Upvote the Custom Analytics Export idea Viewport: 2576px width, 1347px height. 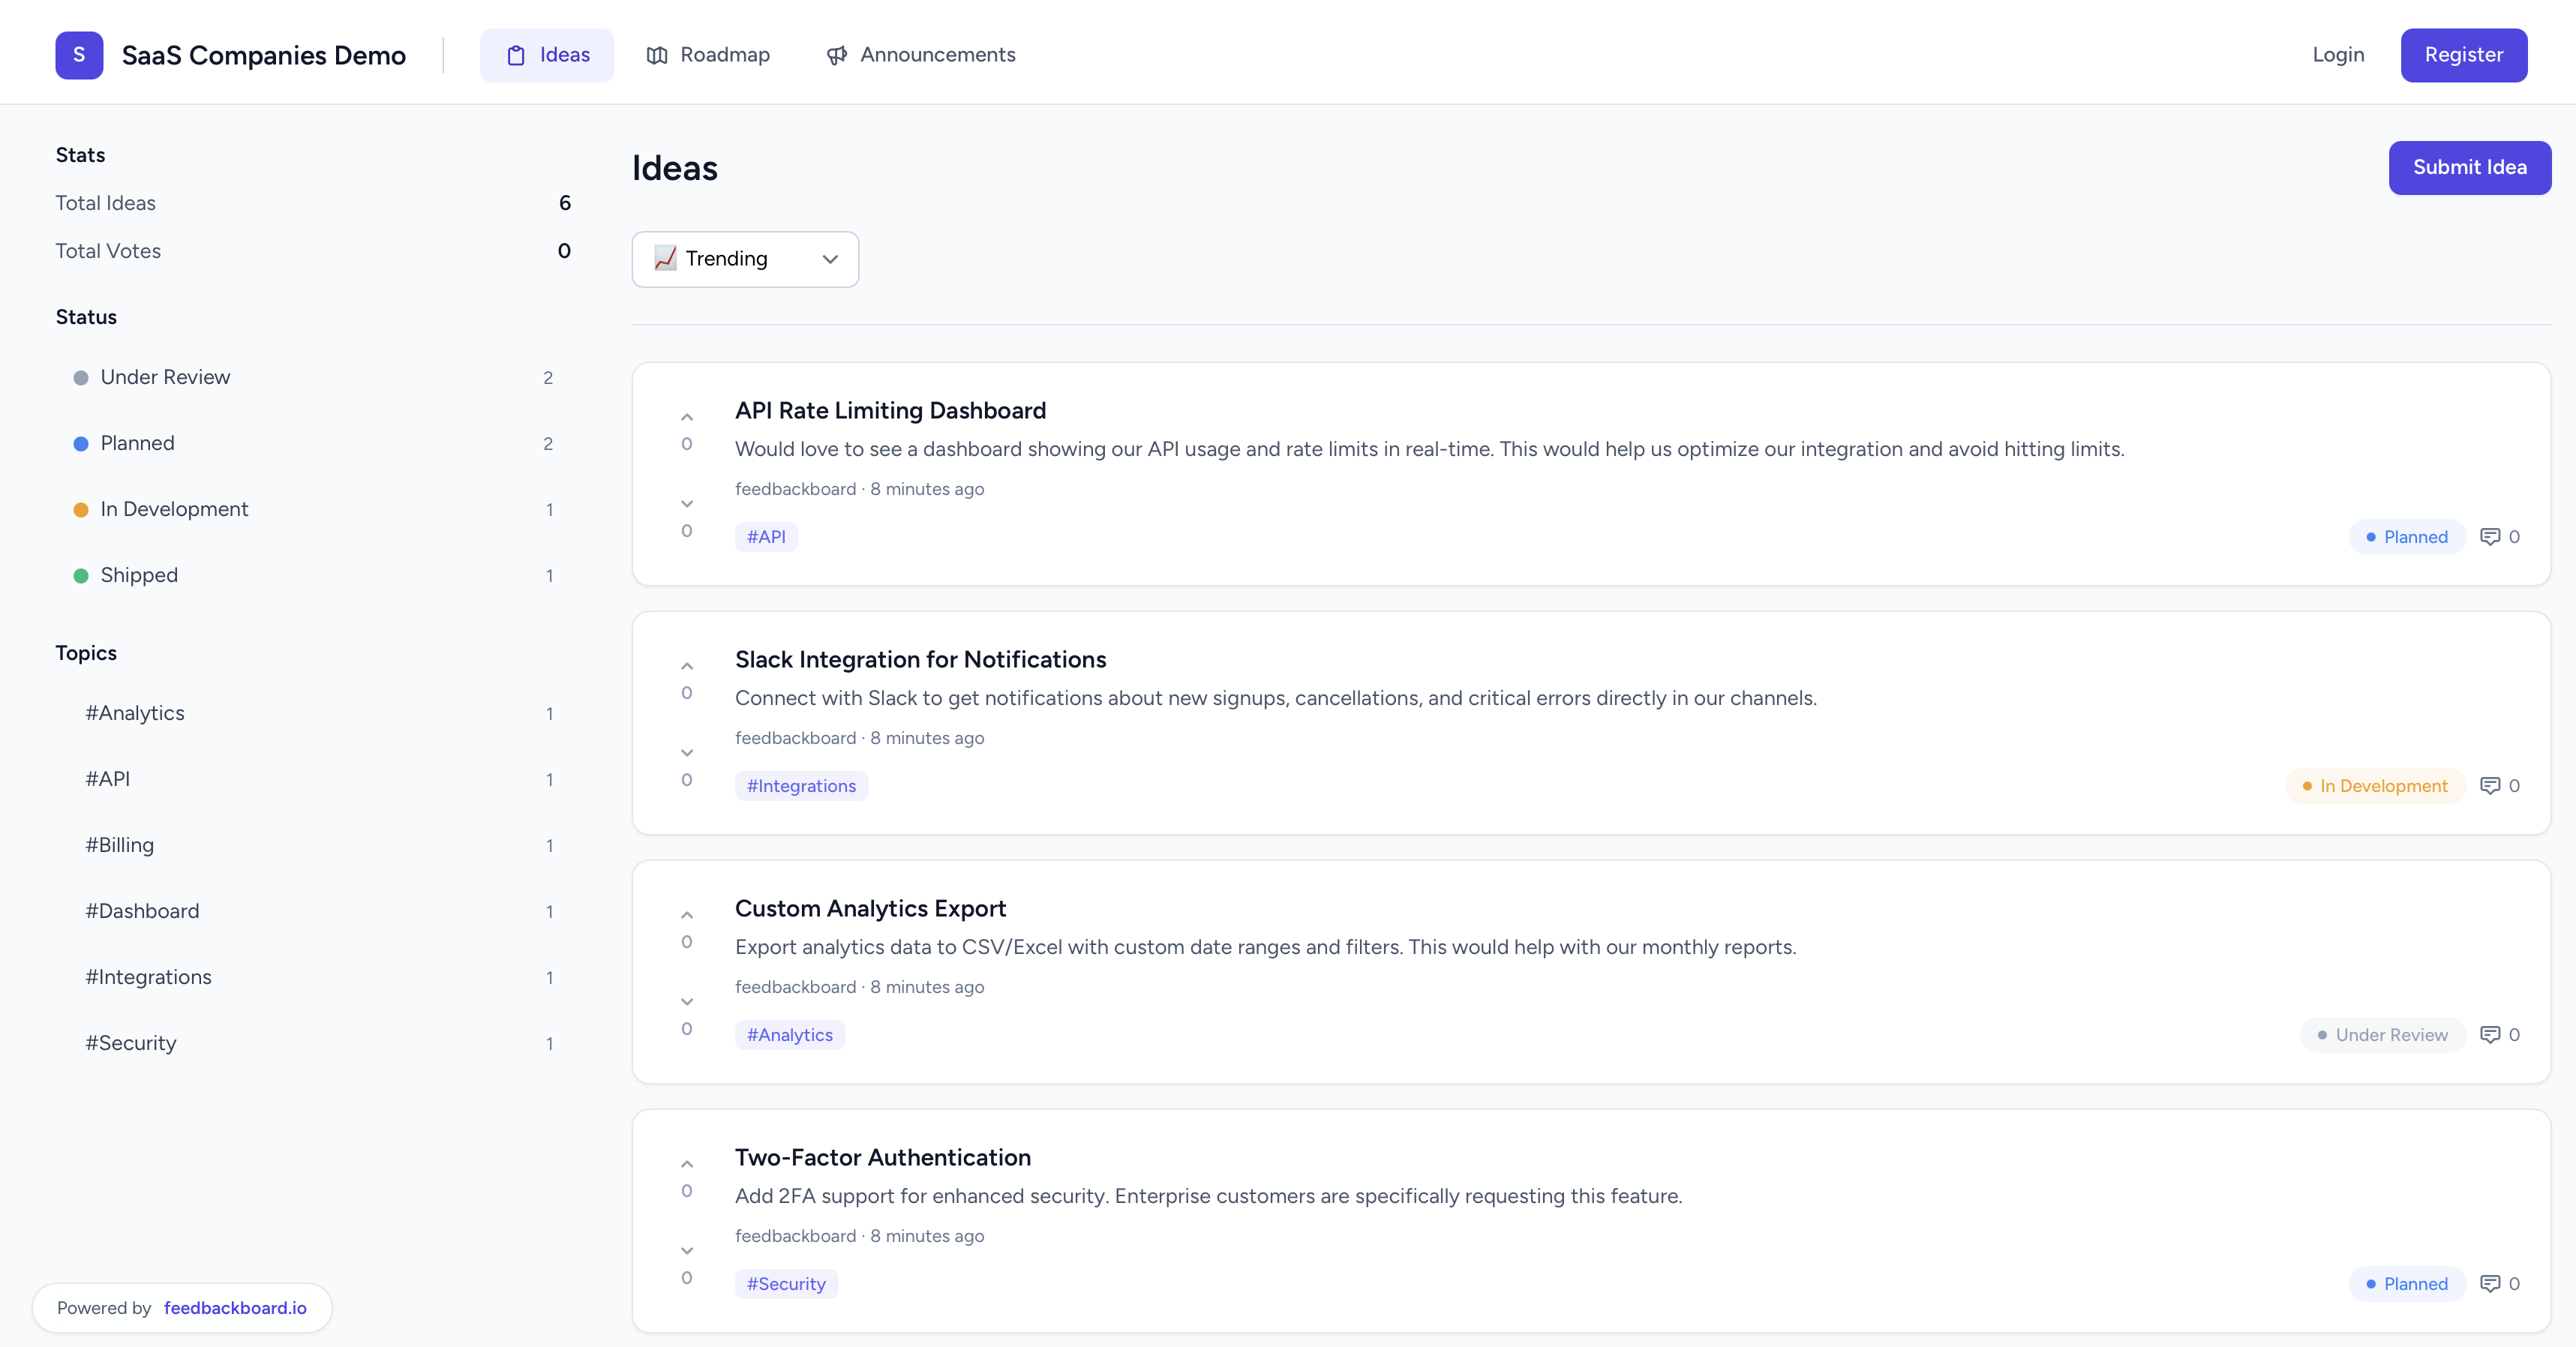tap(687, 915)
